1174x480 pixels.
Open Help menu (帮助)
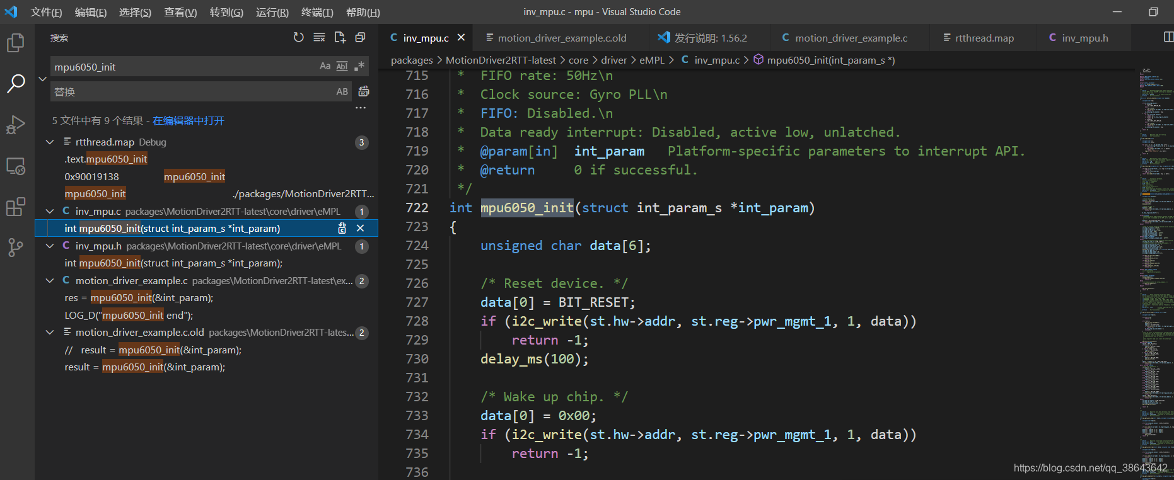click(363, 12)
